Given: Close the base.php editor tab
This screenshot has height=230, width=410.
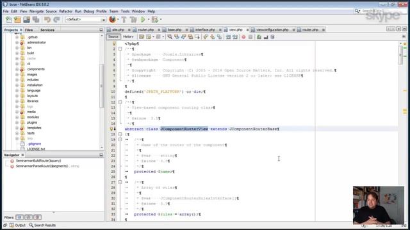Looking at the screenshot, I should 186,30.
